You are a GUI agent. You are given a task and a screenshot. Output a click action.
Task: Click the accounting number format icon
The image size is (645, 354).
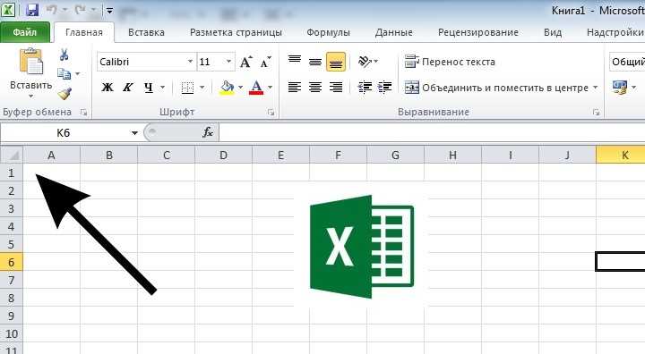620,88
